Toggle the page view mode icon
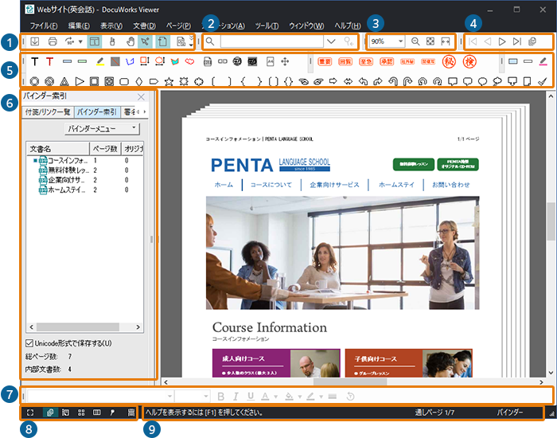Viewport: 557px width, 438px height. [x=162, y=41]
